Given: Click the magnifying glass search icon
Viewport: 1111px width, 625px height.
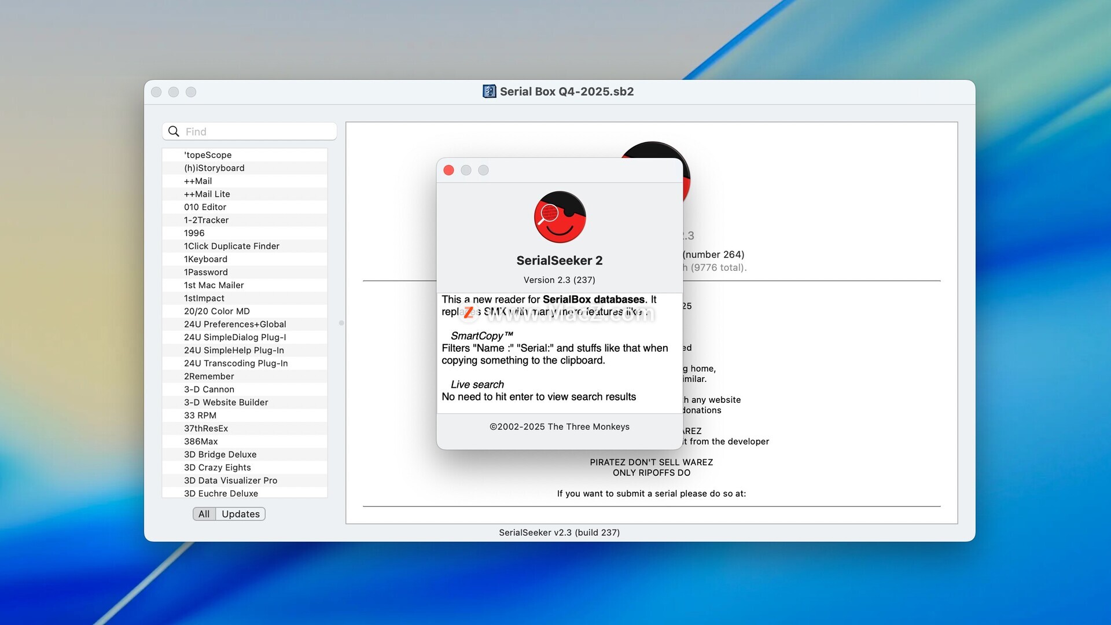Looking at the screenshot, I should [x=174, y=131].
